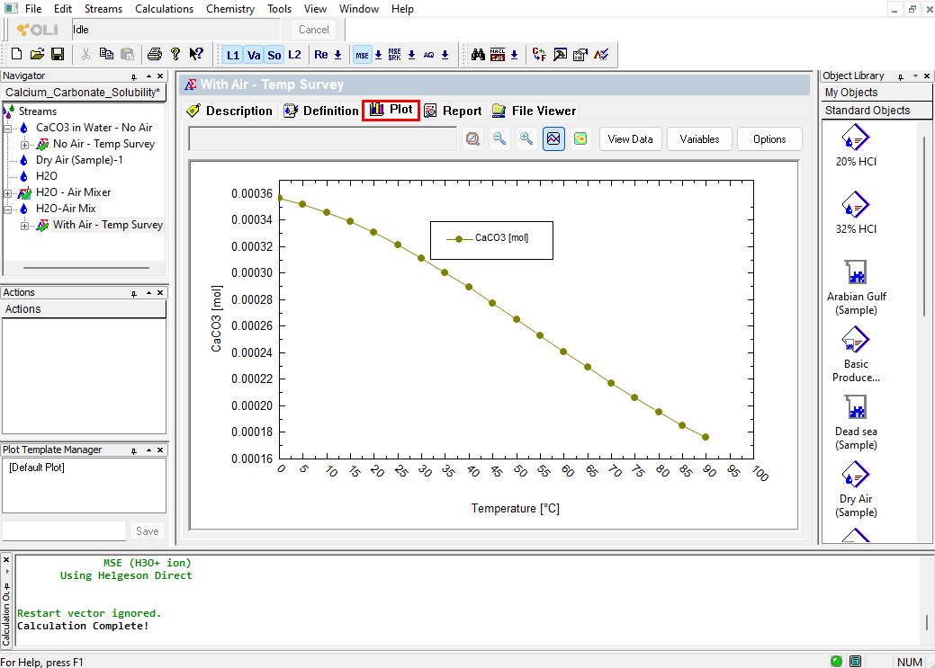Select the Dead sea (Sample) object
Screen dimensions: 935x668
point(856,422)
